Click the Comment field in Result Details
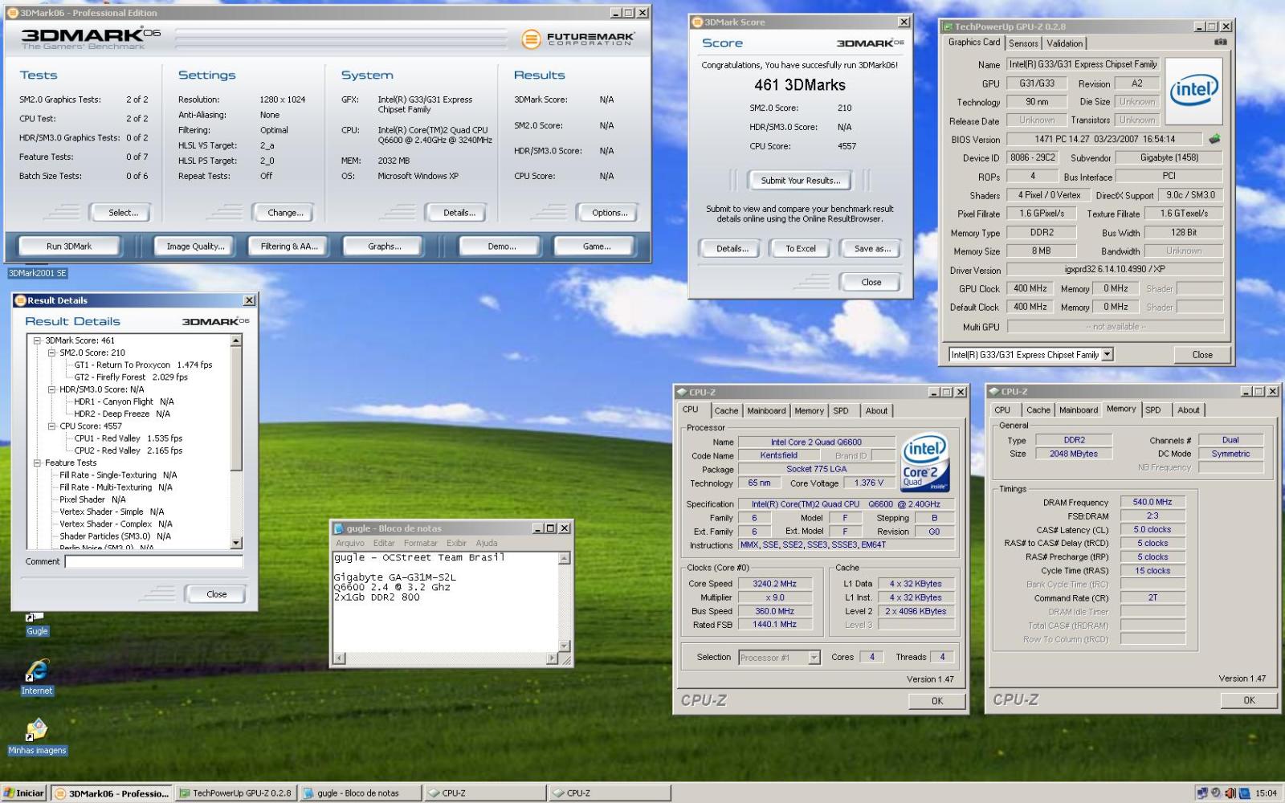 click(153, 562)
